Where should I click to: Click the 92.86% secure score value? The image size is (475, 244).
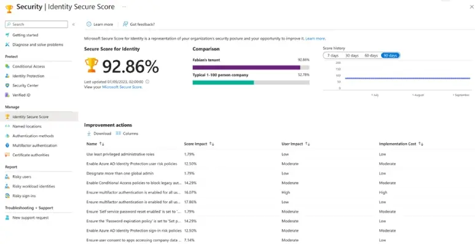[130, 66]
